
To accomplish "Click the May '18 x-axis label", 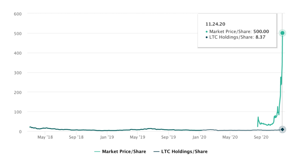I will (45, 137).
